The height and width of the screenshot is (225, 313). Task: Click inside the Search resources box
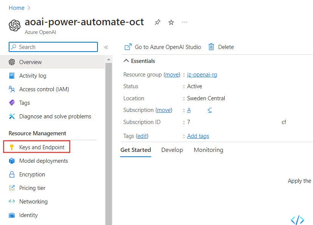(53, 47)
